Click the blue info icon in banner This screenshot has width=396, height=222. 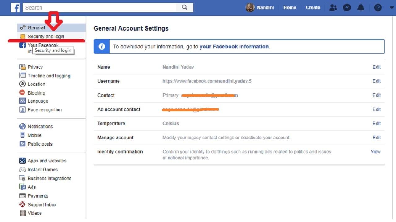click(x=102, y=47)
